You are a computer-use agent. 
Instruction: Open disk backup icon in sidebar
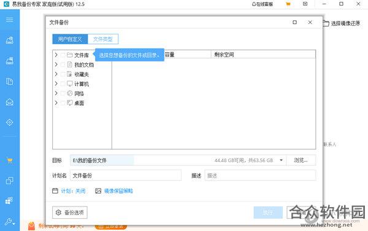(10, 41)
